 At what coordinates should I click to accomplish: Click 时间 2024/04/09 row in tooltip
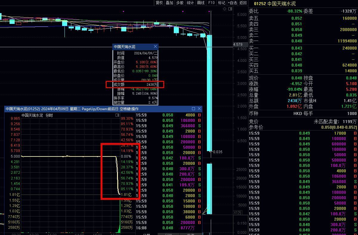point(135,53)
